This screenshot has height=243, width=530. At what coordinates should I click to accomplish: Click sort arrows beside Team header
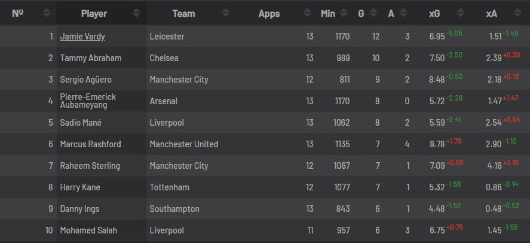pos(226,13)
